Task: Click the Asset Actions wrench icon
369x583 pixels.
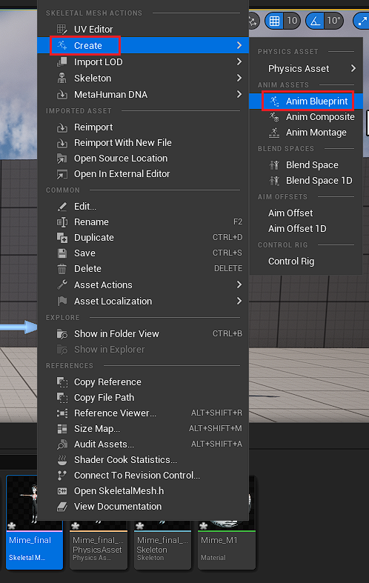Action: 61,284
